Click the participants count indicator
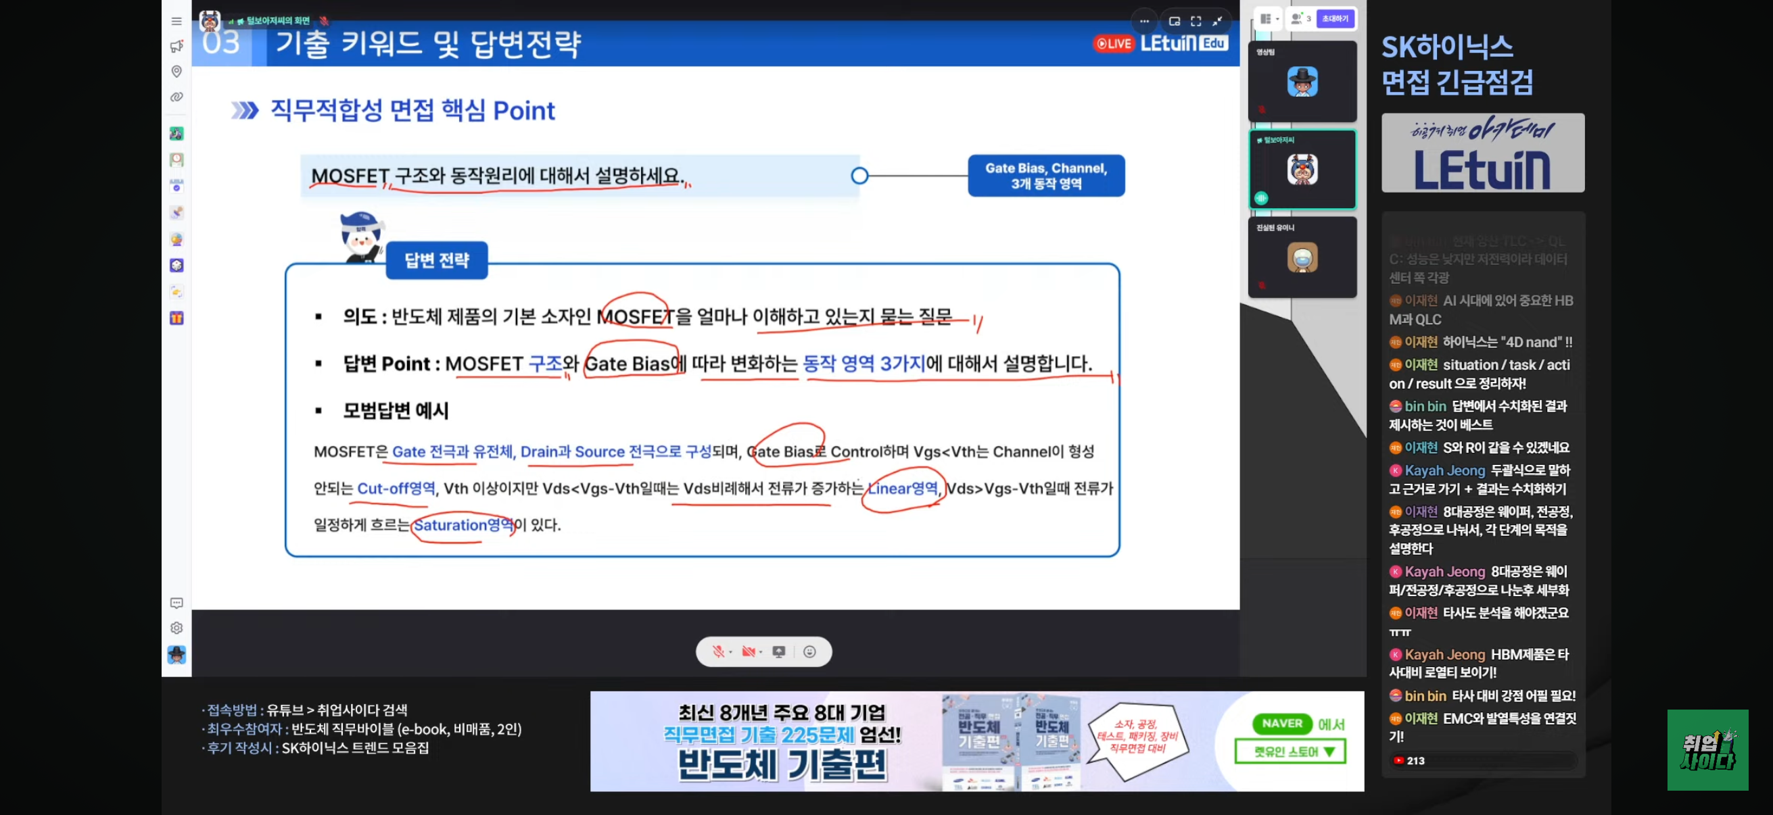This screenshot has height=815, width=1773. coord(1300,19)
